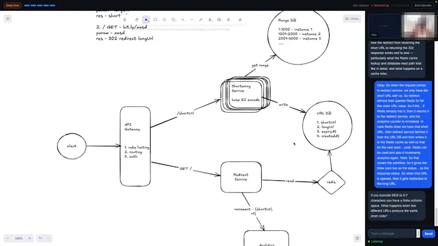438x246 pixels.
Task: Reset zoom via the 100% label
Action: 19,238
